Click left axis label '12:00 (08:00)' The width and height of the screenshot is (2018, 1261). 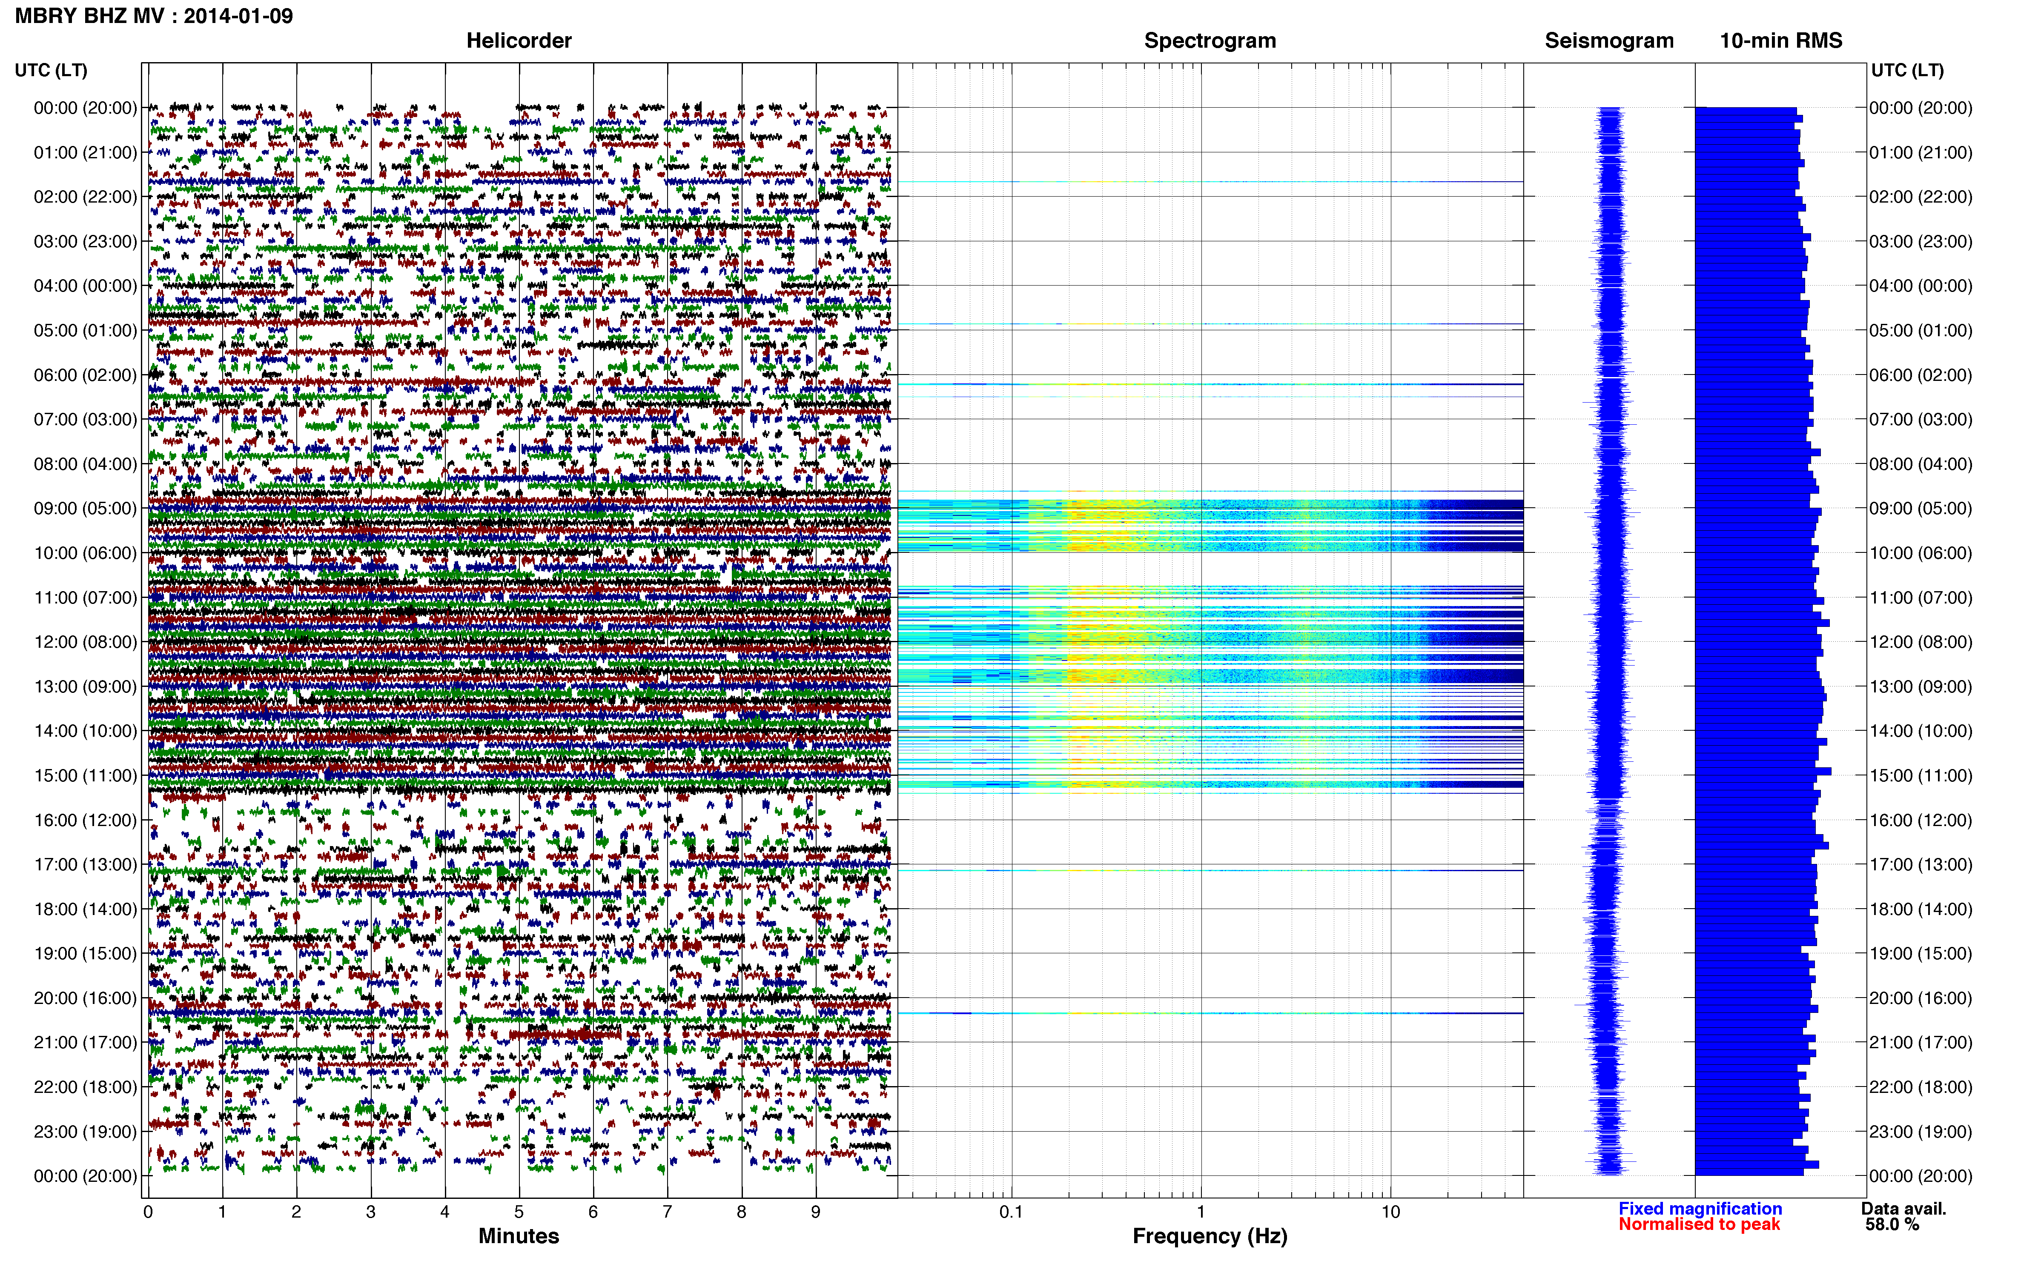[85, 642]
